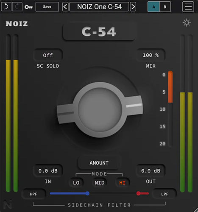Select HI mode
This screenshot has height=212, width=198.
pos(122,183)
